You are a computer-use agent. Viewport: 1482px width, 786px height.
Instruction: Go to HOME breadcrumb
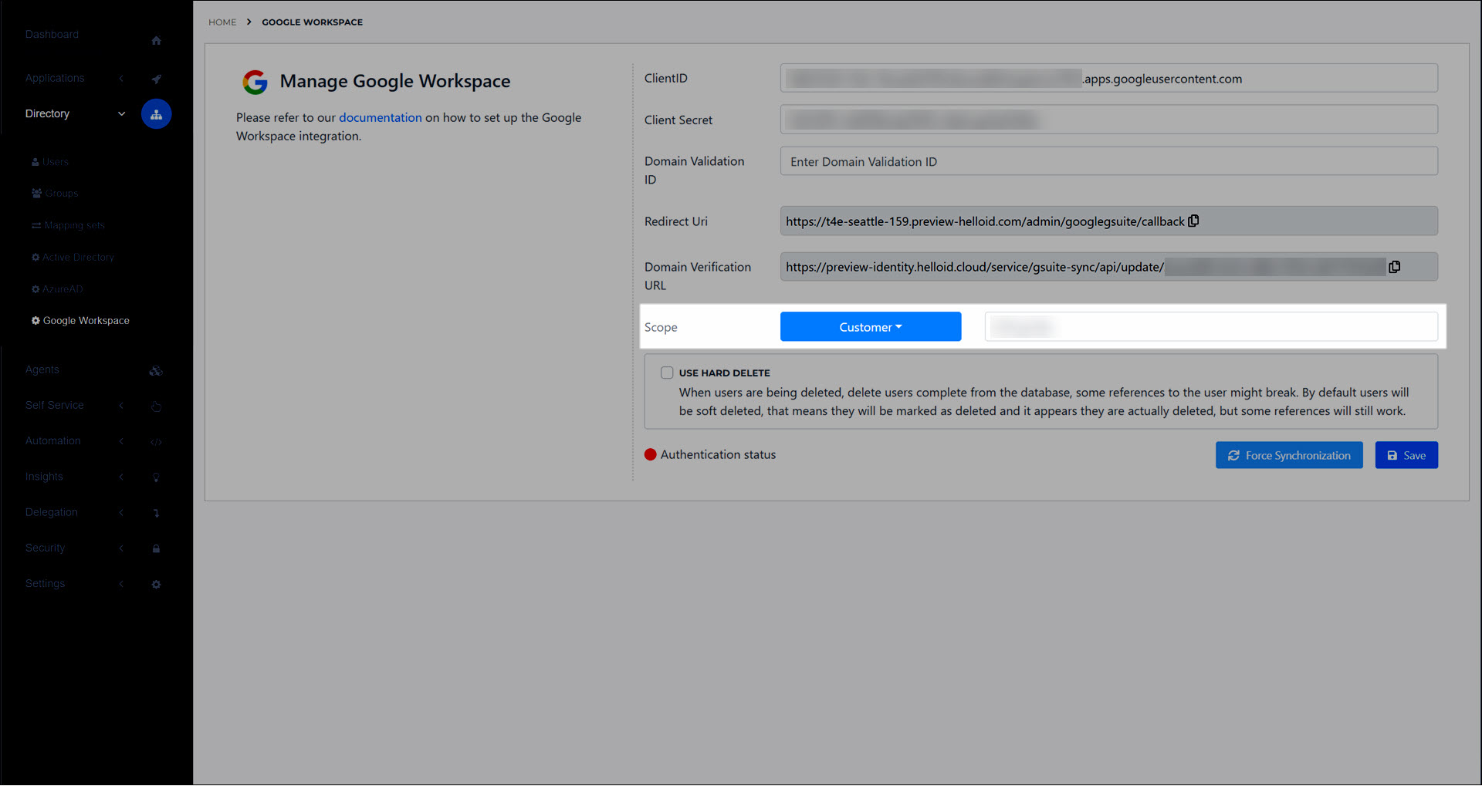pyautogui.click(x=222, y=22)
